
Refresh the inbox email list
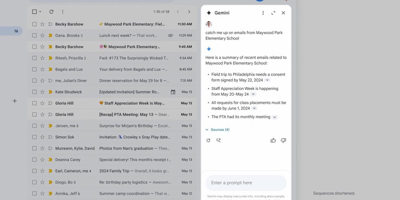[51, 12]
